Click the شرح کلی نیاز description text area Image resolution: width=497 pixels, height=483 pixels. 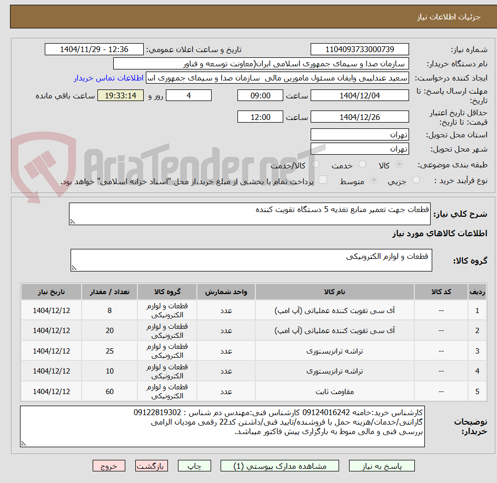point(250,214)
